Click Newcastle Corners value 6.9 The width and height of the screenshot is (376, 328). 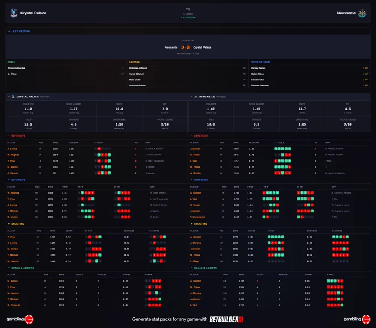click(x=257, y=124)
